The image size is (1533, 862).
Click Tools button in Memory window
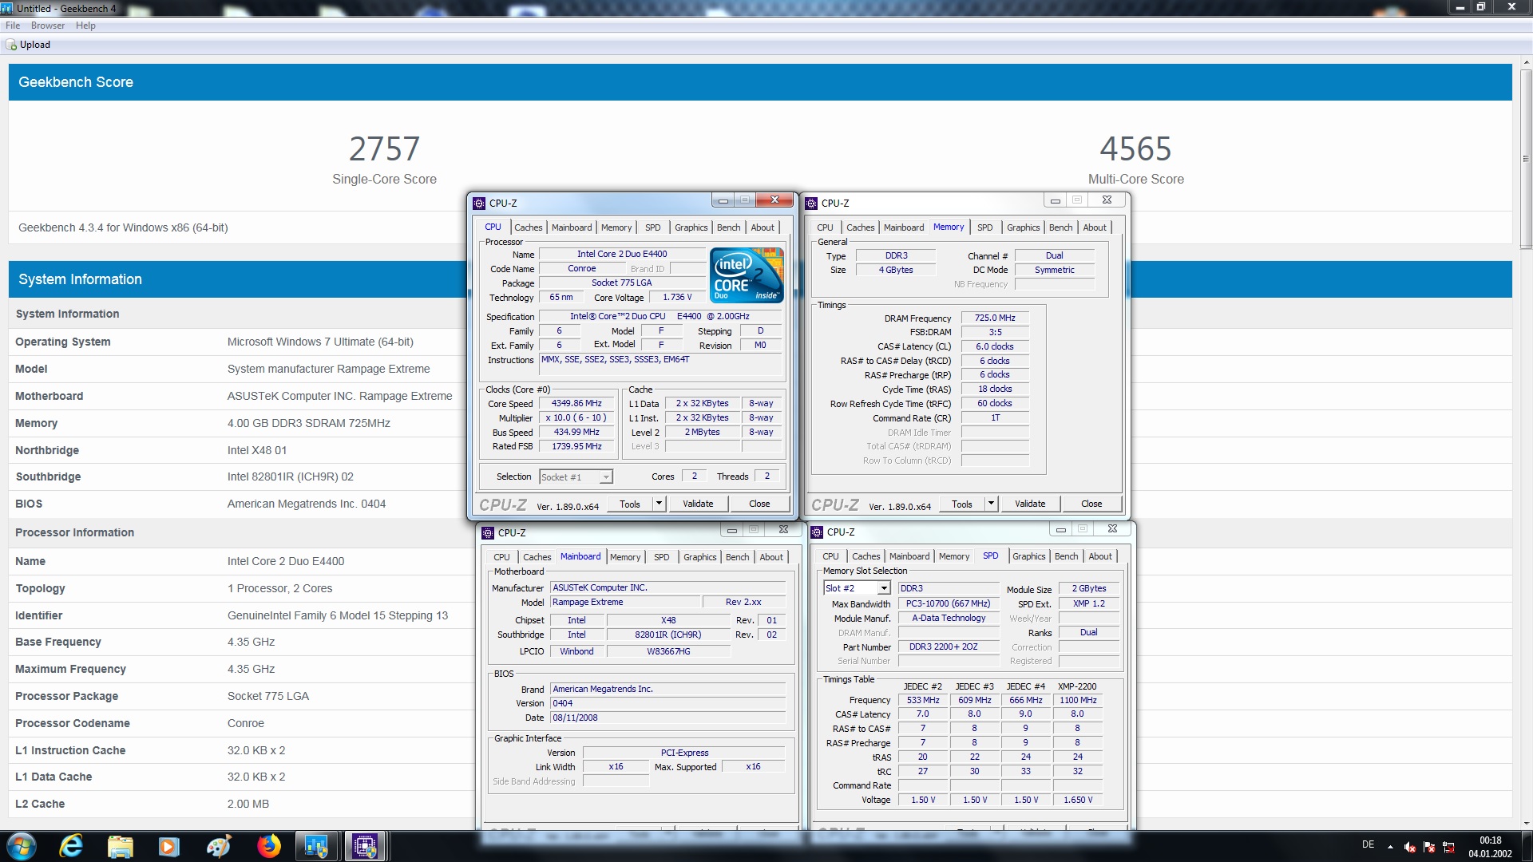coord(962,504)
